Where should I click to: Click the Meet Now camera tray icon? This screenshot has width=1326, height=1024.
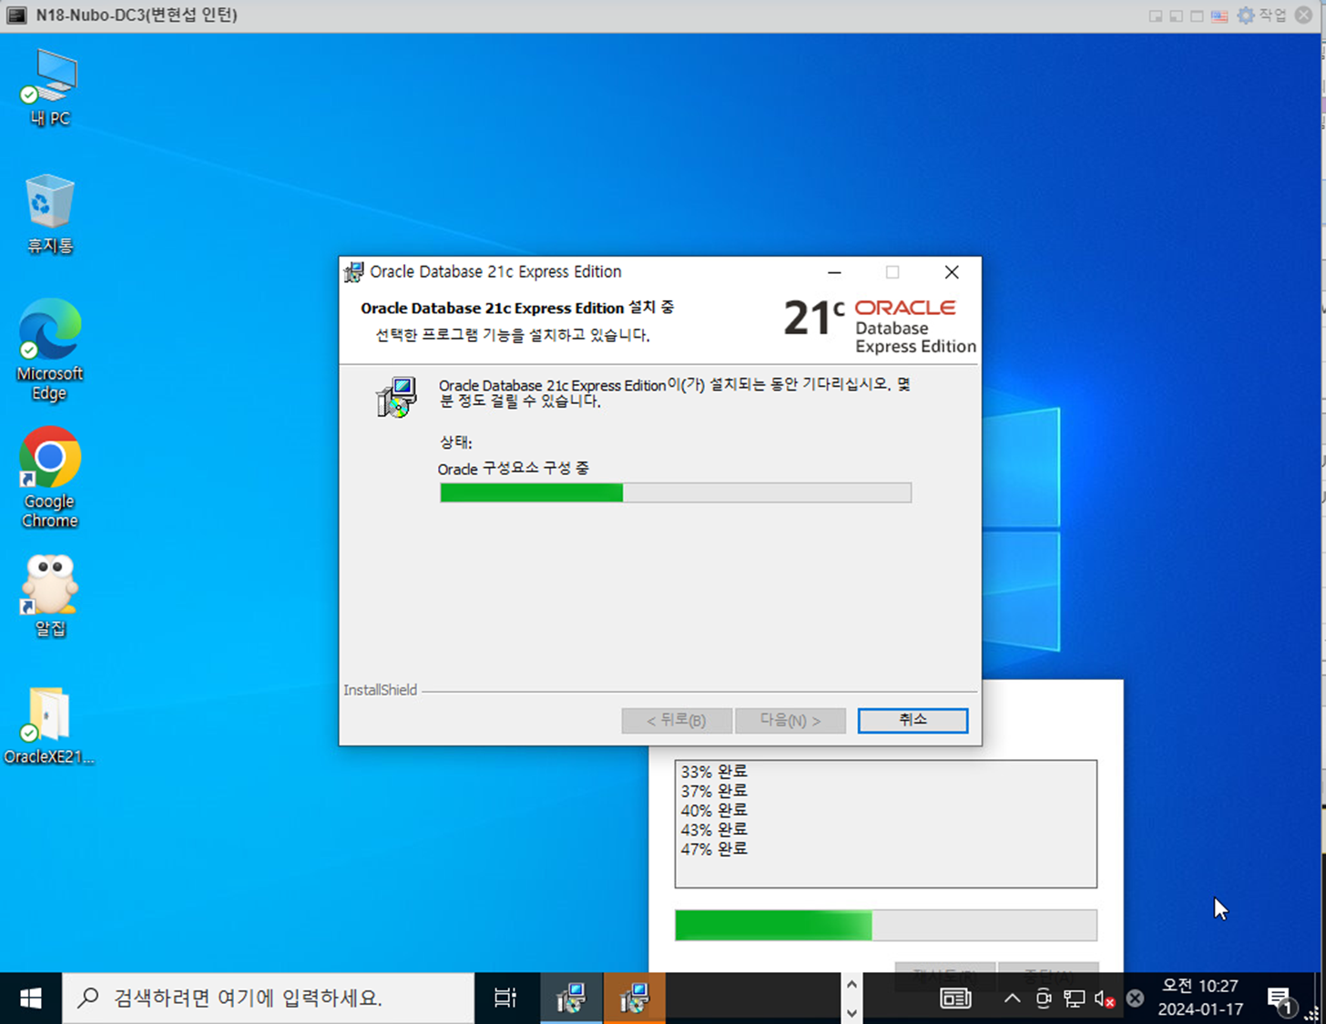(1044, 999)
